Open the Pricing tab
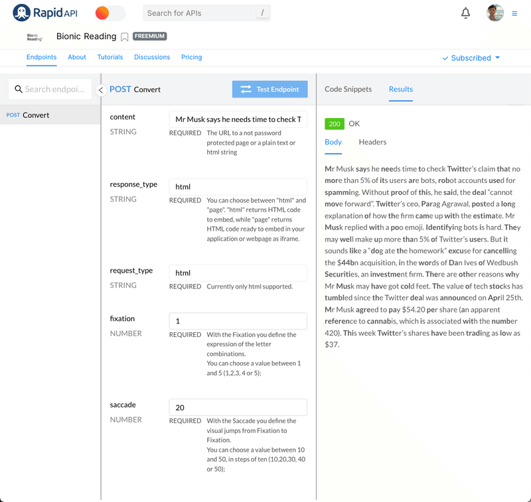This screenshot has width=531, height=502. 191,57
